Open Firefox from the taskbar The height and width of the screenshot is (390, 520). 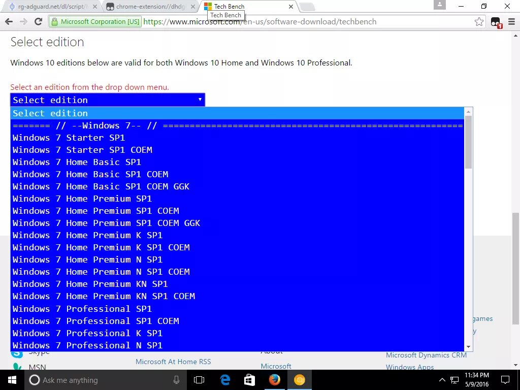[x=274, y=380]
